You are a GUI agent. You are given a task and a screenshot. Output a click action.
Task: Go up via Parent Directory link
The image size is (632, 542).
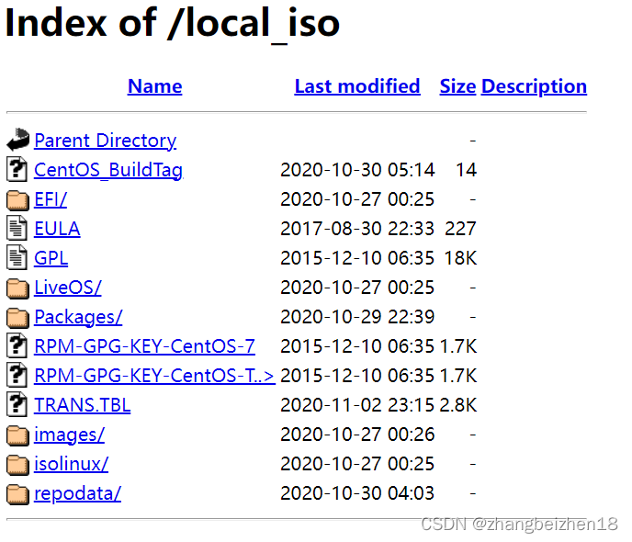pyautogui.click(x=105, y=141)
